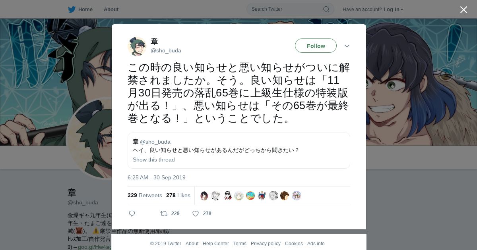Go to Home in the top navigation
This screenshot has height=250, width=477.
pos(85,9)
